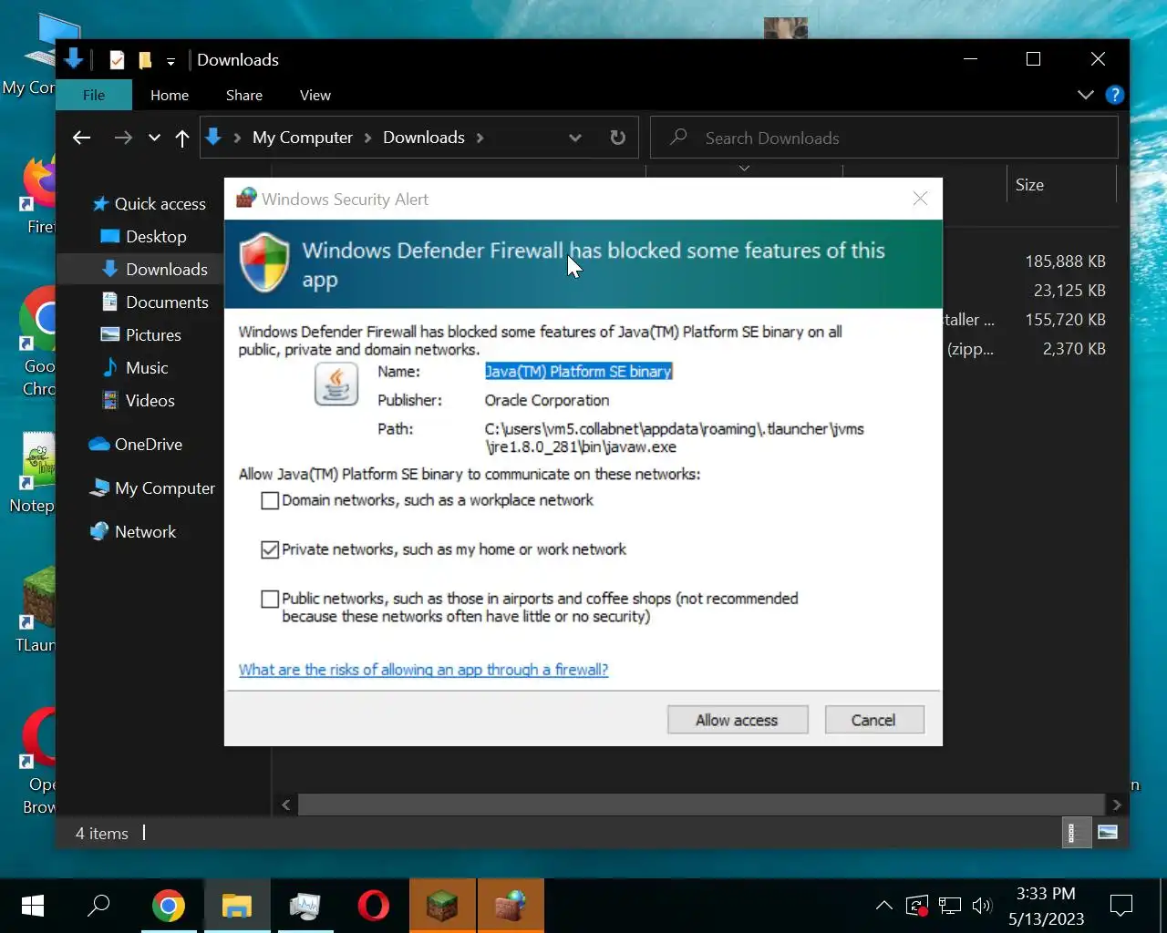
Task: Open Minecraft grass block taskbar icon
Action: coord(442,906)
